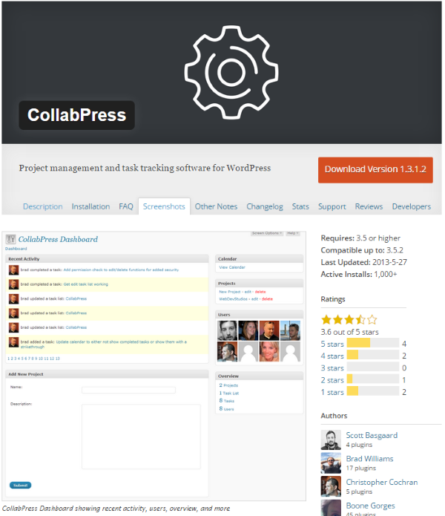
Task: Select the Screenshots tab
Action: click(164, 206)
